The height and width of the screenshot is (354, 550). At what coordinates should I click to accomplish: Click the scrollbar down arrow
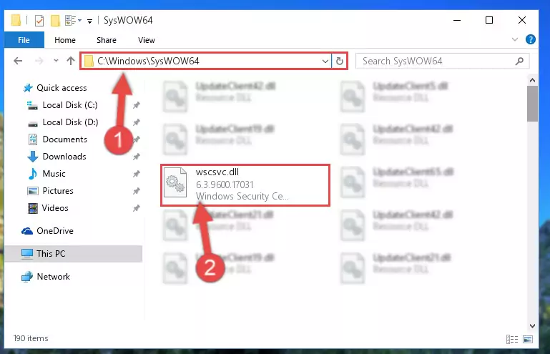click(x=532, y=325)
